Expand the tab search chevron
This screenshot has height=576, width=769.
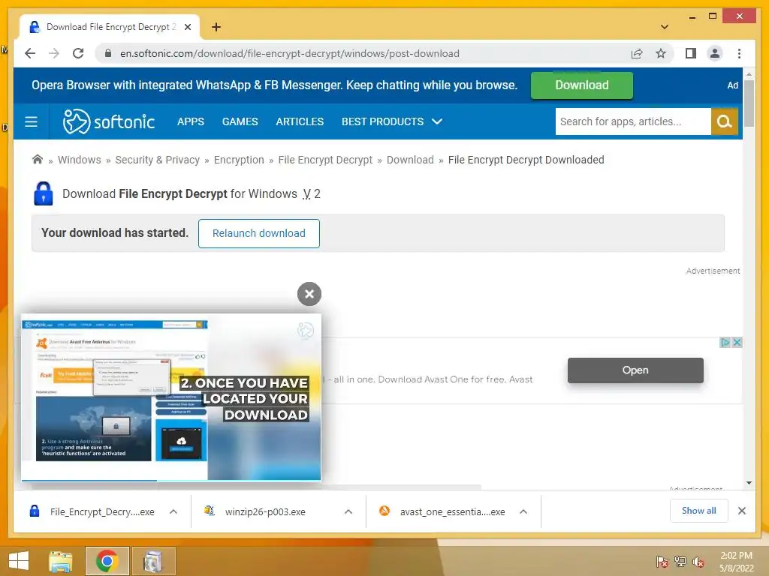[x=665, y=27]
